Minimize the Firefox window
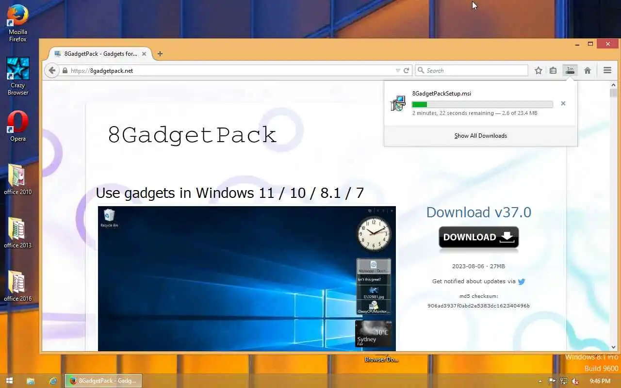Image resolution: width=621 pixels, height=388 pixels. (x=577, y=44)
